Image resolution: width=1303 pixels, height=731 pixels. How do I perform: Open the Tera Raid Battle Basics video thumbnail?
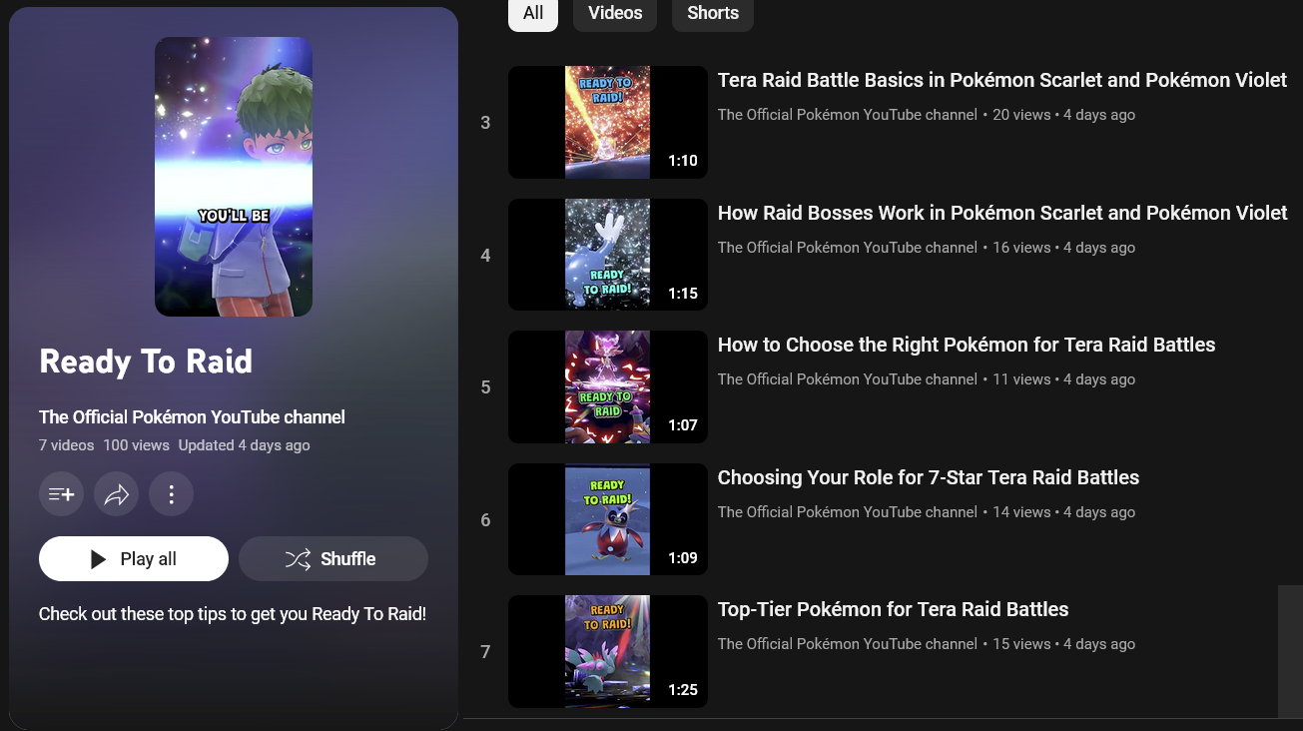coord(608,123)
